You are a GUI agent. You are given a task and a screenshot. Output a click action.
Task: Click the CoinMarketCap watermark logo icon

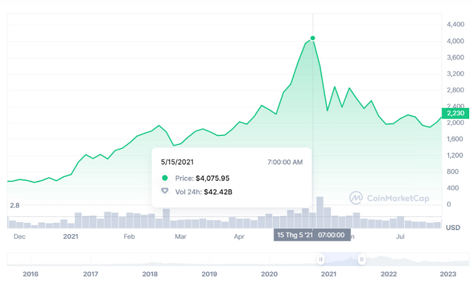[x=356, y=197]
